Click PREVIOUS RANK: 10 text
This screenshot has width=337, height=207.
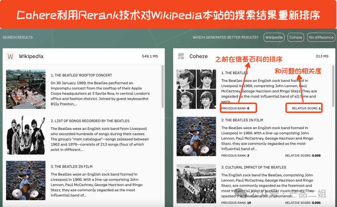point(236,203)
